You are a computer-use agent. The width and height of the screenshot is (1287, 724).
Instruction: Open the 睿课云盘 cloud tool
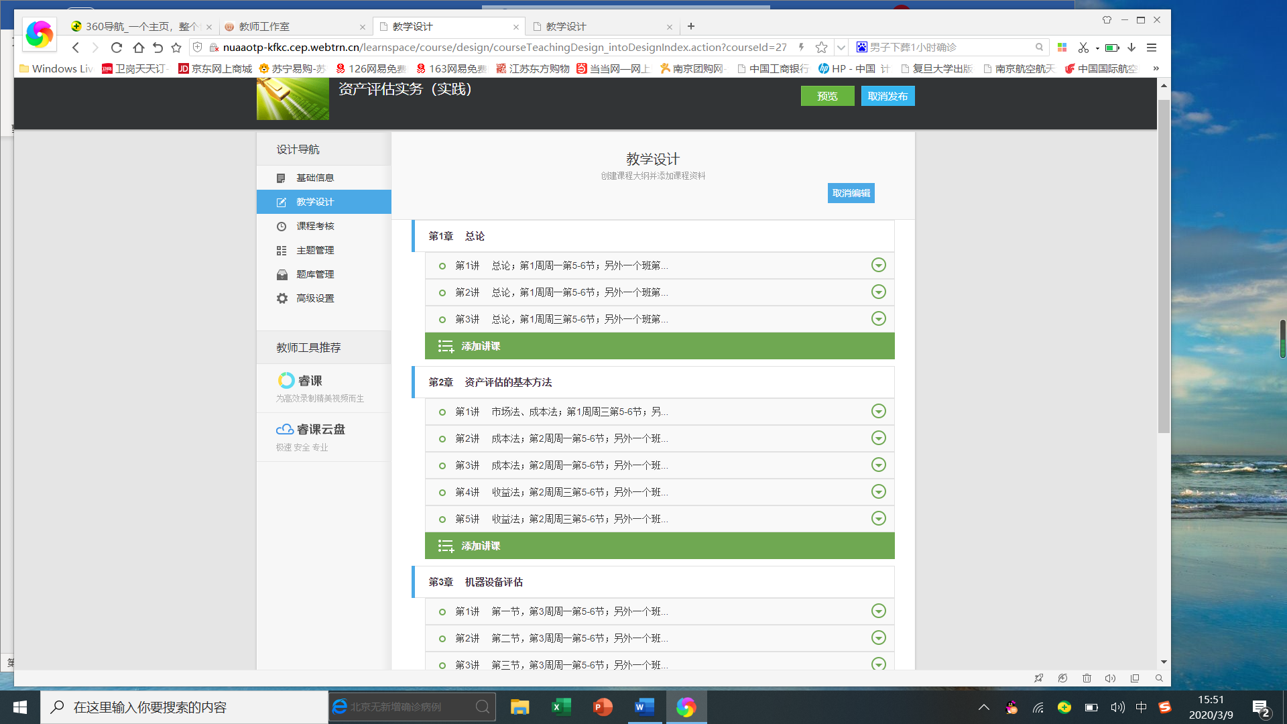pos(311,430)
